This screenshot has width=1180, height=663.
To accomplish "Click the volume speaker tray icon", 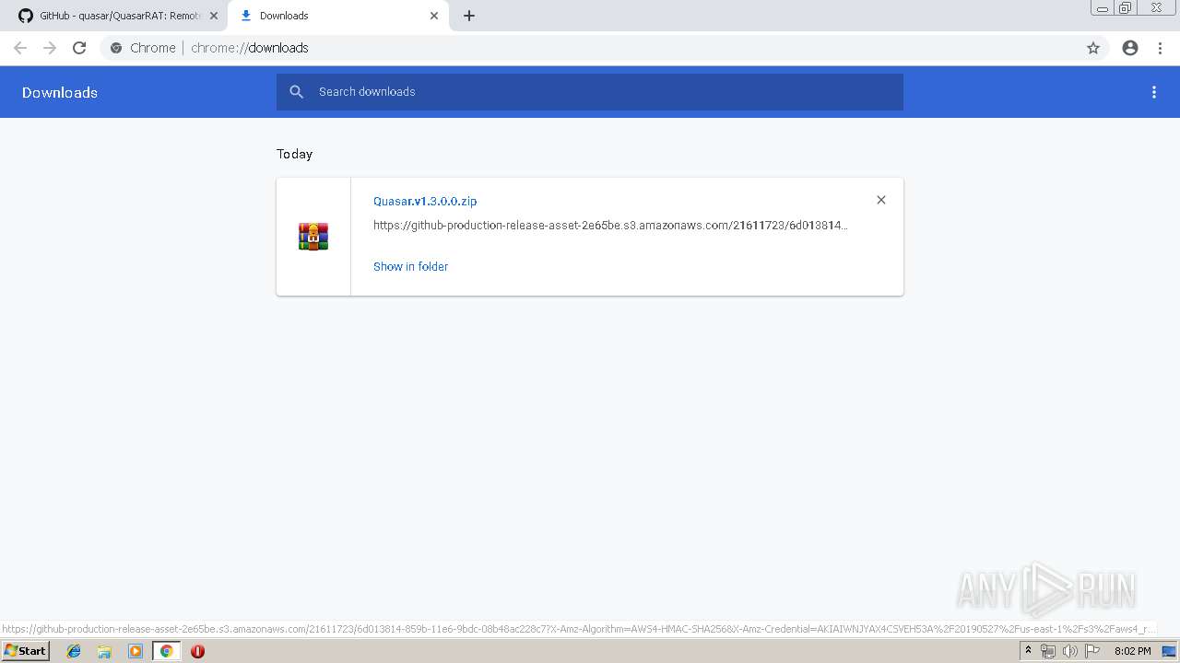I will click(1070, 651).
